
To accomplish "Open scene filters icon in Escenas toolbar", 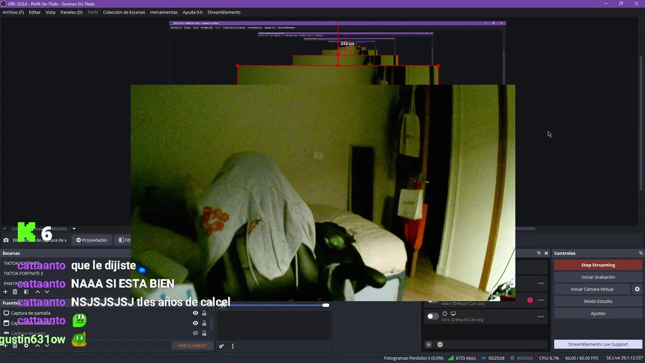I will tap(26, 292).
